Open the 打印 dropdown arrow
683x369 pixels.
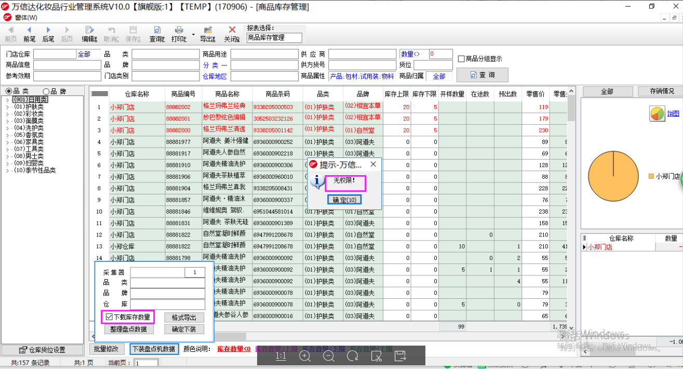click(x=194, y=34)
